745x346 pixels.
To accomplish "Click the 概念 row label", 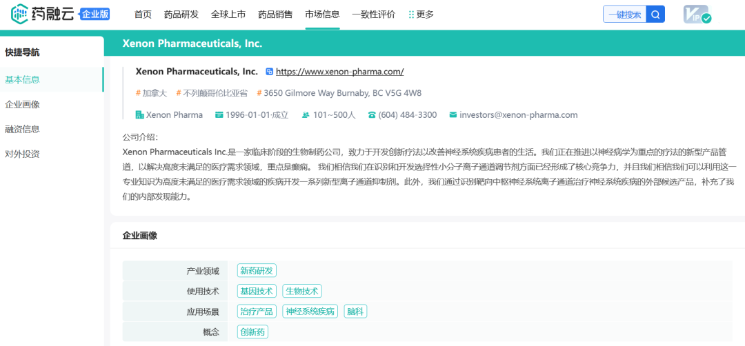I will (x=211, y=332).
